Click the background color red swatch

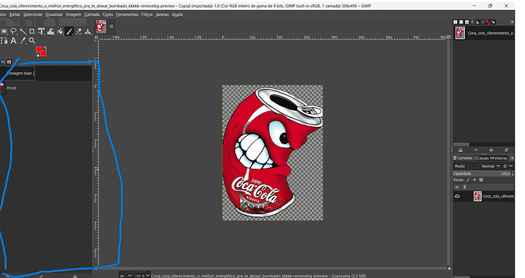point(44,53)
